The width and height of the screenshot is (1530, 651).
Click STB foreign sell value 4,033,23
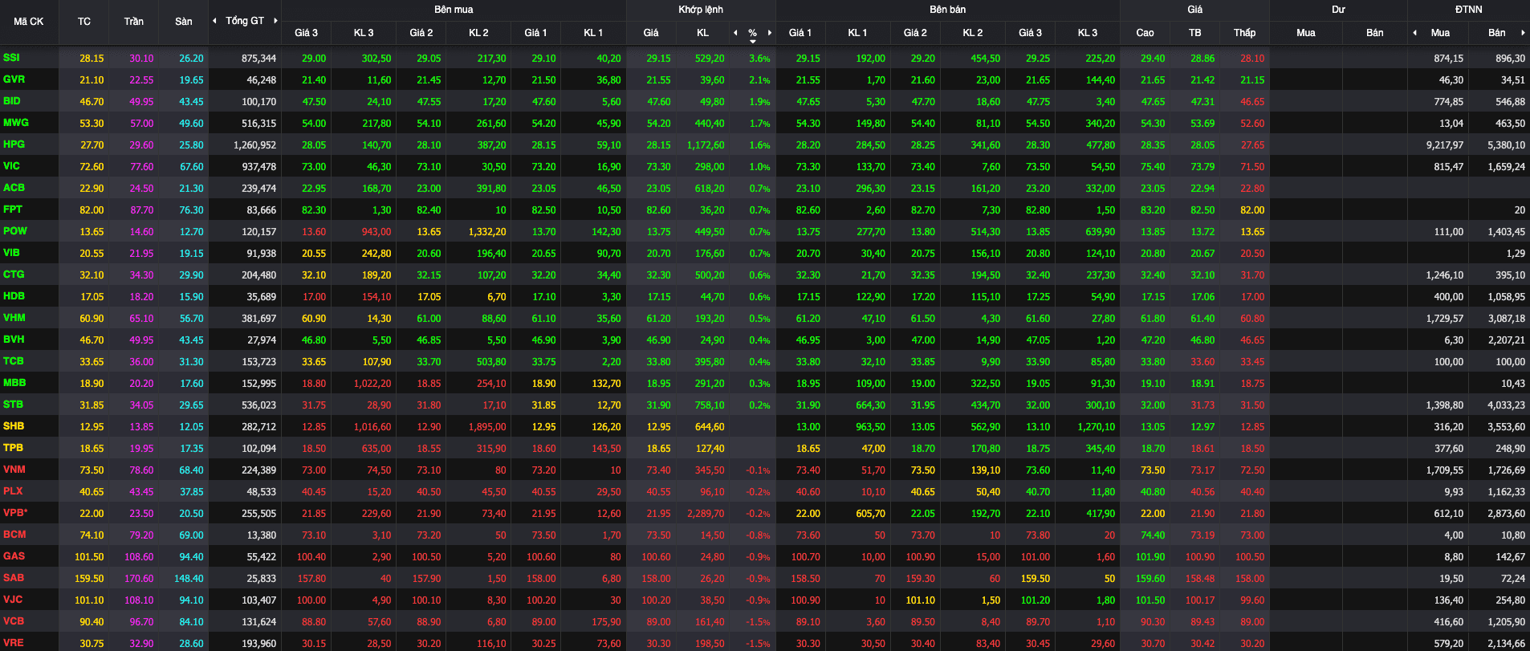(x=1506, y=405)
